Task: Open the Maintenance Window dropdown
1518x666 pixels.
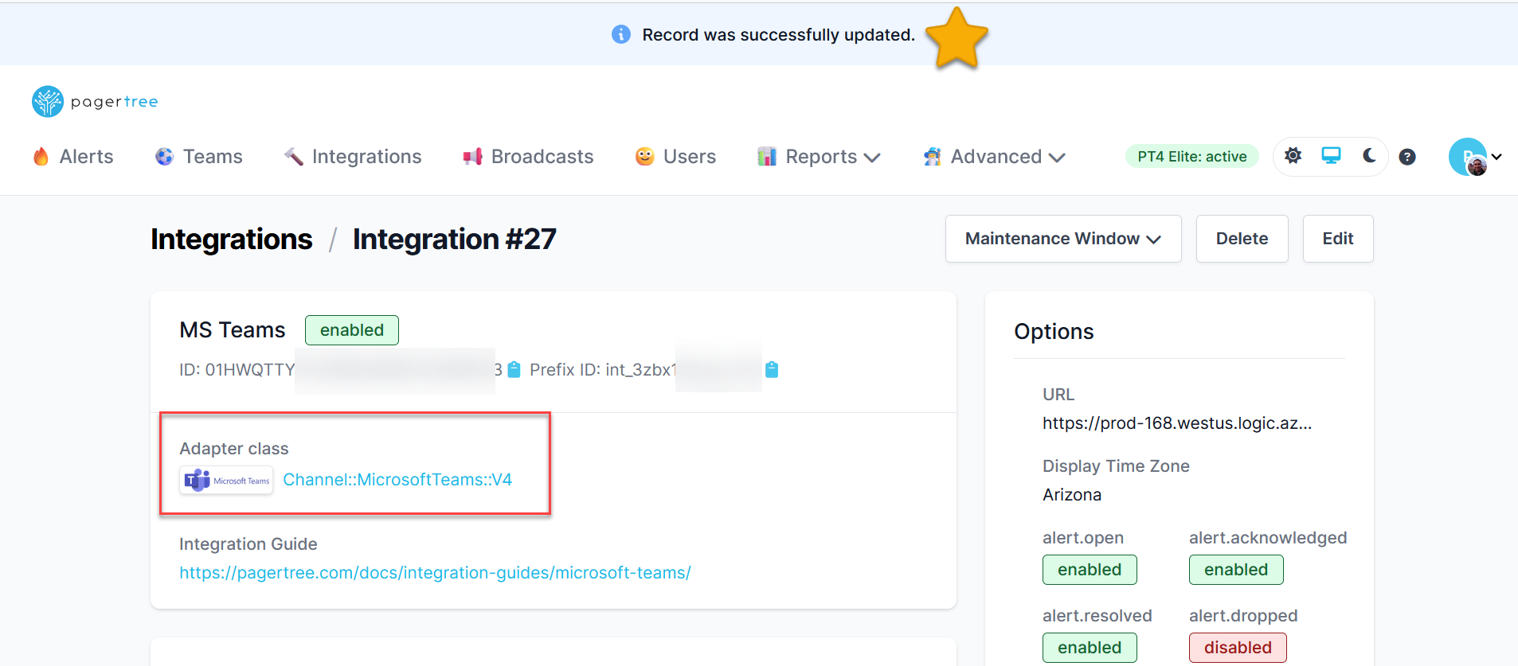Action: [1063, 239]
